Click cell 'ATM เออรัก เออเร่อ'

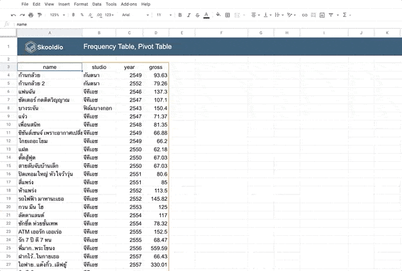tap(50, 232)
